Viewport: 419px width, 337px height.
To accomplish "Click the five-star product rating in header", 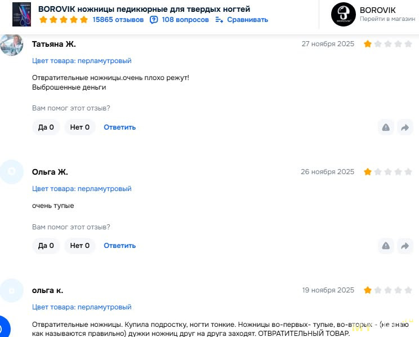I will pyautogui.click(x=64, y=20).
